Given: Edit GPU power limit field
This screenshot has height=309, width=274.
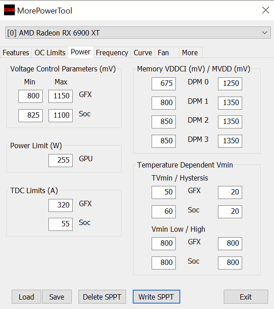Looking at the screenshot, I should pos(61,160).
